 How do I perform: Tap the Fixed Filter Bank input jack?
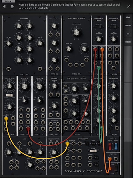click(9, 69)
